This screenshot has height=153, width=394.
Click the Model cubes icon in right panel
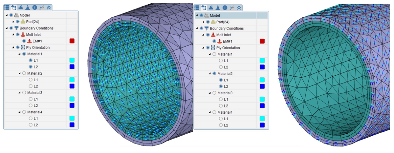point(207,15)
